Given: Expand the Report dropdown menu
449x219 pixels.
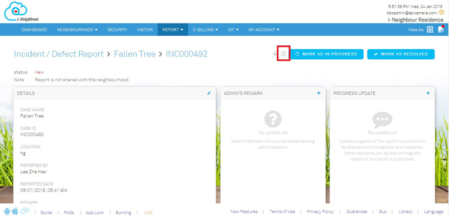Looking at the screenshot, I should (173, 30).
